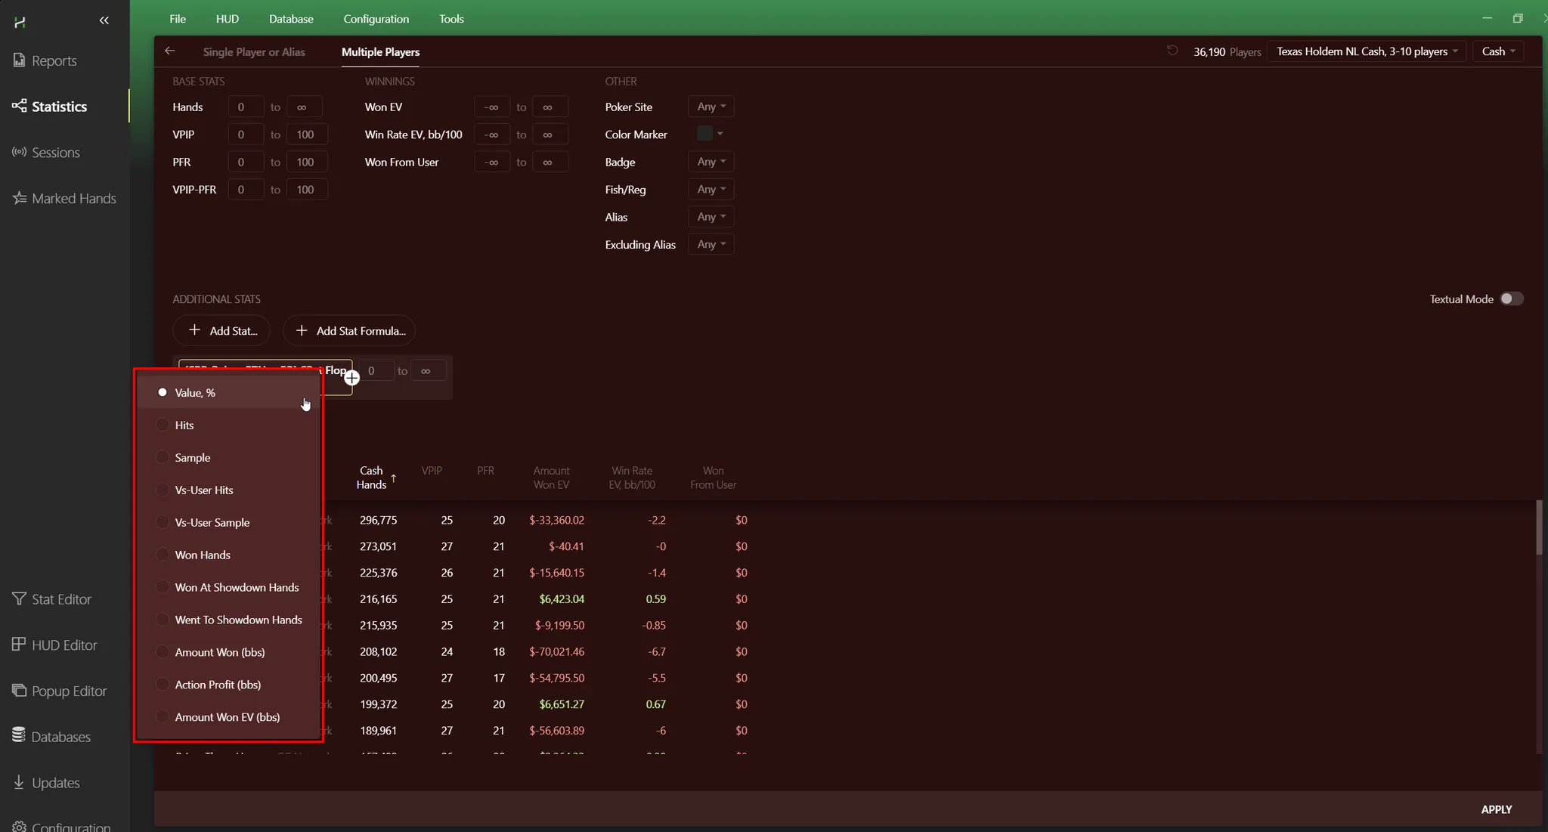Open the Databases sidebar icon
The image size is (1548, 832).
pos(19,736)
